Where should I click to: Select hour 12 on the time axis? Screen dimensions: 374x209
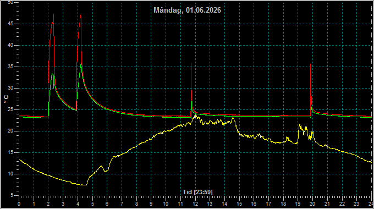point(195,204)
